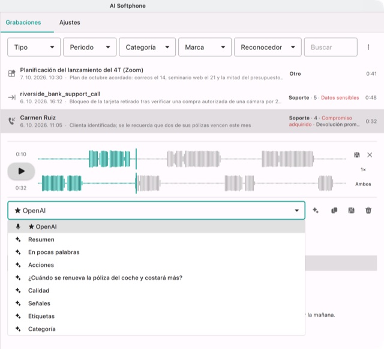Collapse the OpenAI transcript selector dropdown
384x349 pixels.
point(156,210)
